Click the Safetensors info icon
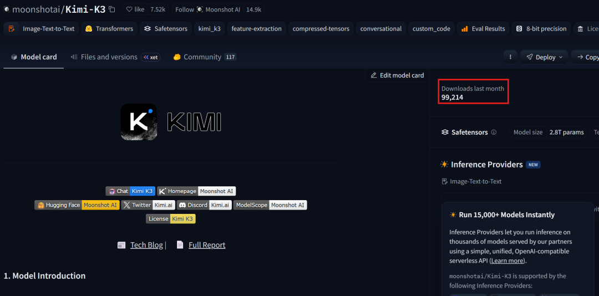The width and height of the screenshot is (599, 296). pos(494,132)
